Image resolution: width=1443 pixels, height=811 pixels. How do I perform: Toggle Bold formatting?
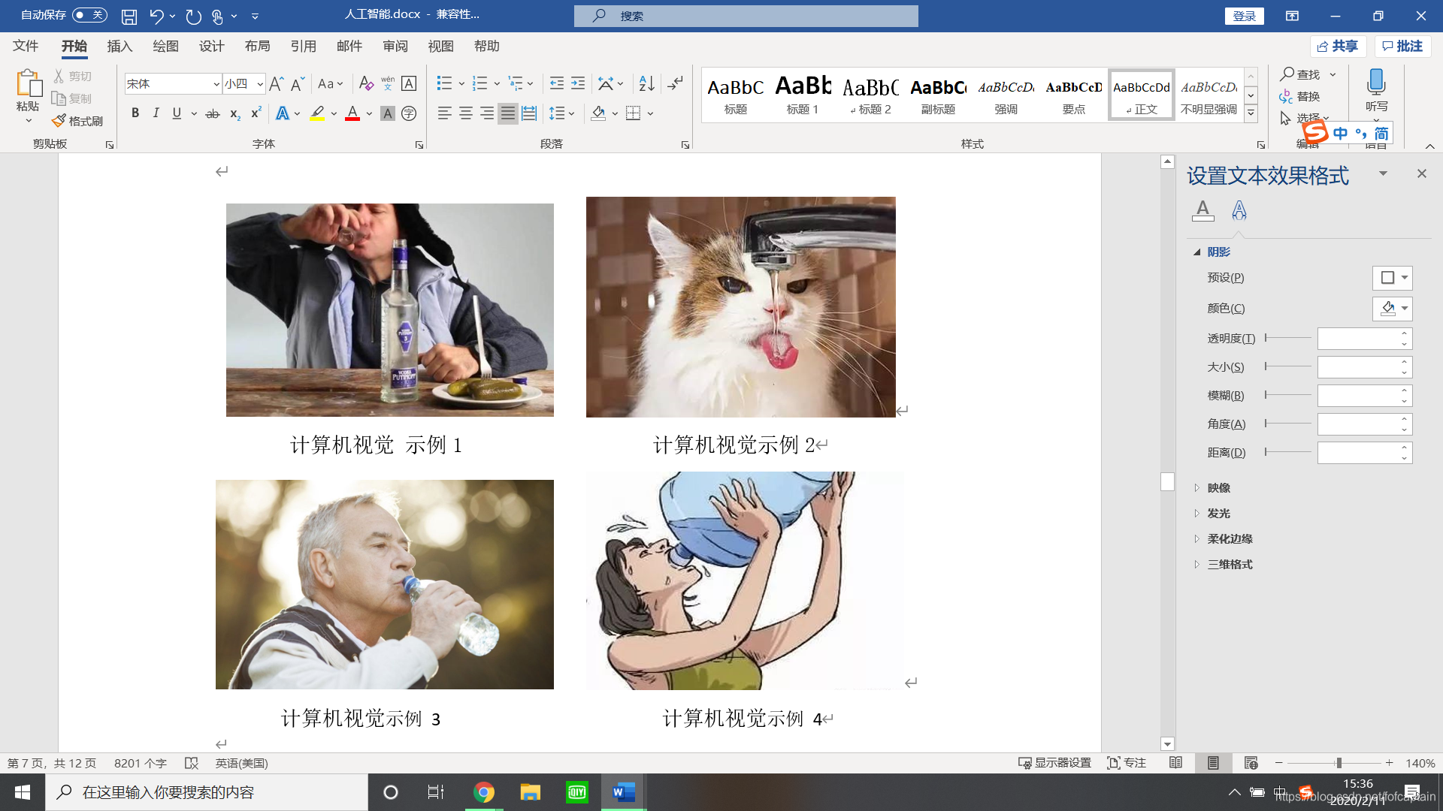pyautogui.click(x=135, y=113)
